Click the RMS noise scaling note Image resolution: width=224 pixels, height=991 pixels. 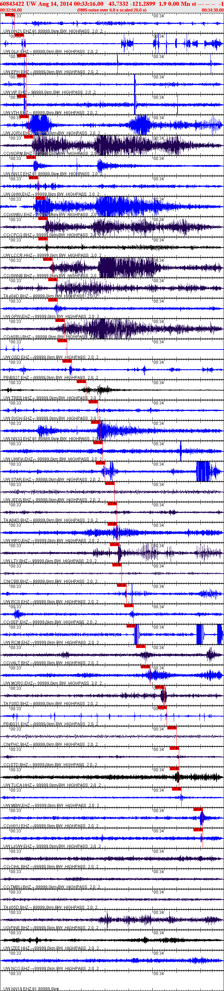pos(111,10)
